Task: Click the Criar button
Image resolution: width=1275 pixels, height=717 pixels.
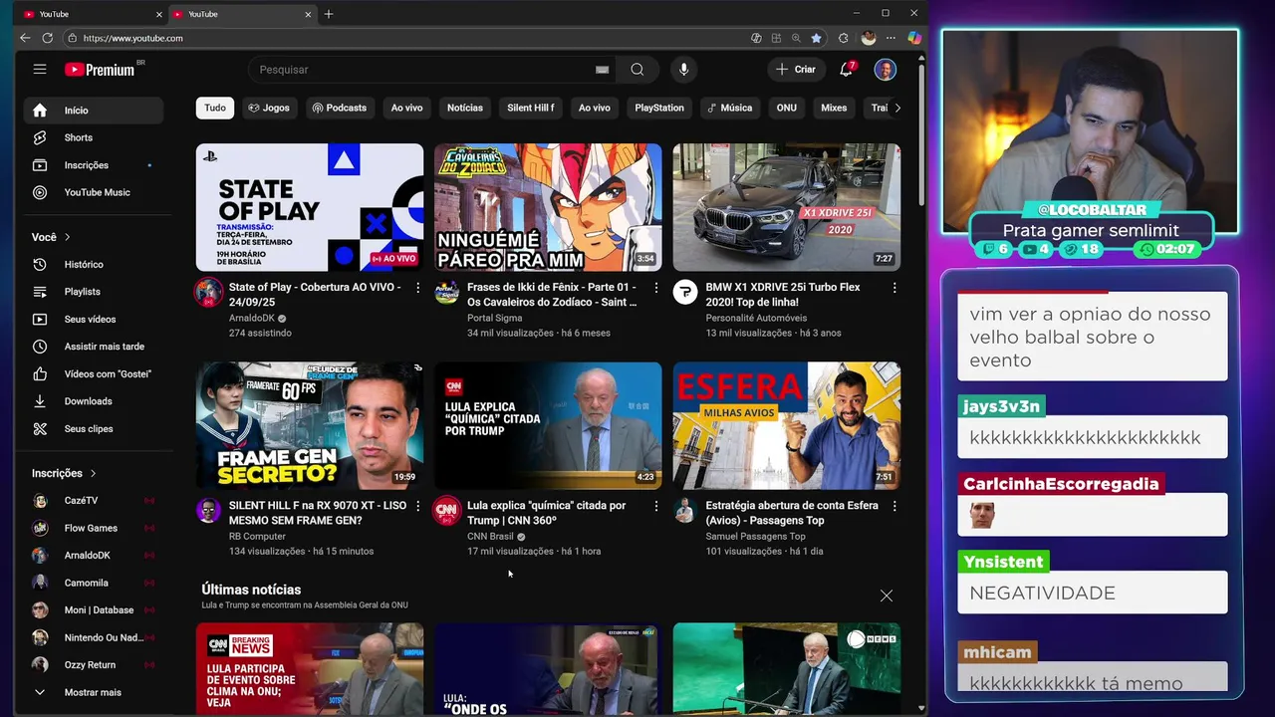Action: click(x=796, y=70)
